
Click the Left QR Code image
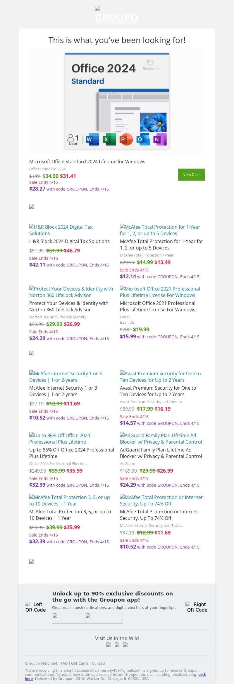click(x=35, y=607)
